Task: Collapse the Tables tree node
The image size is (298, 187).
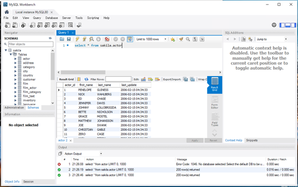Action: [10, 54]
